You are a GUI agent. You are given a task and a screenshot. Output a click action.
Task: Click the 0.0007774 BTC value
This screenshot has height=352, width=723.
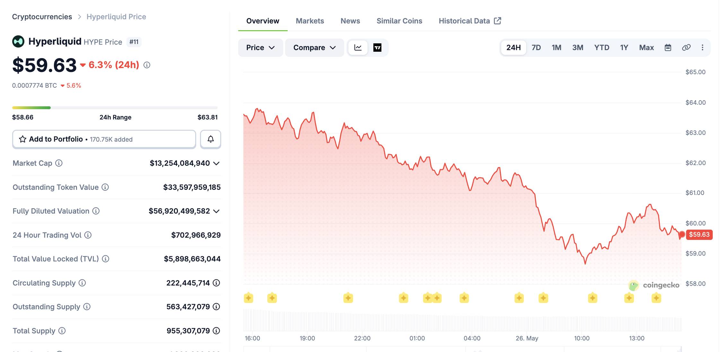34,85
